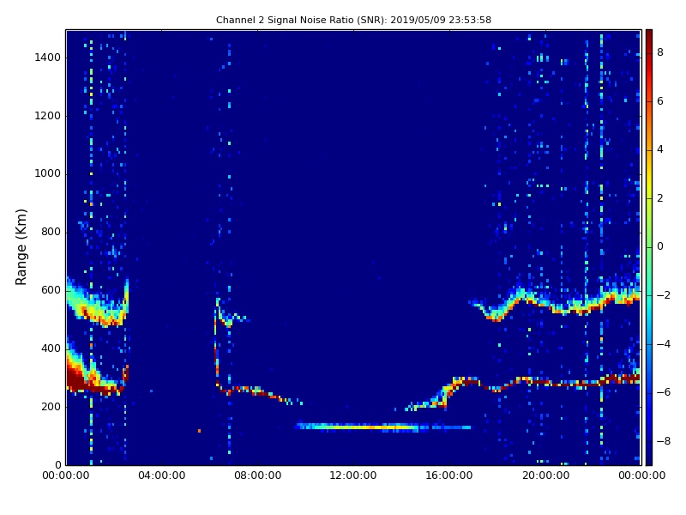Click the 'Range (Km)' y-axis label

[21, 247]
